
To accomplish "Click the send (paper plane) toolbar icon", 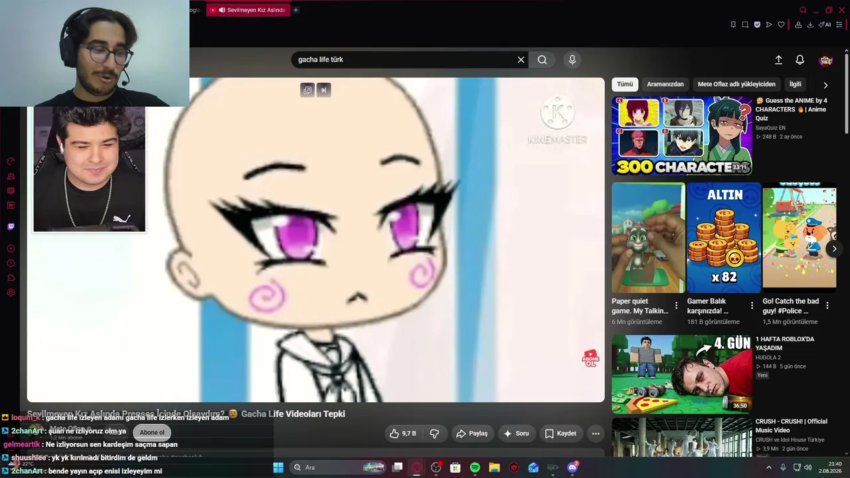I will [x=769, y=25].
